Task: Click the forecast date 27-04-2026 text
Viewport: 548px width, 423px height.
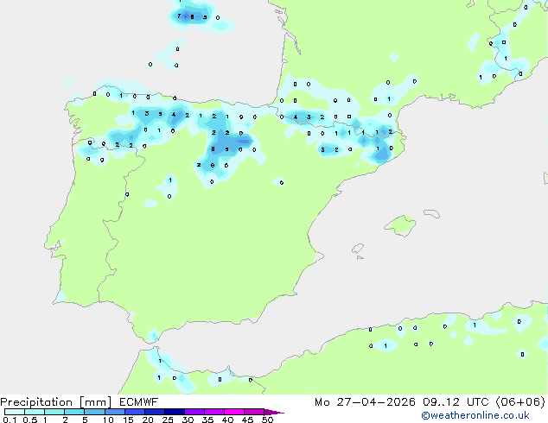Action: pos(376,402)
